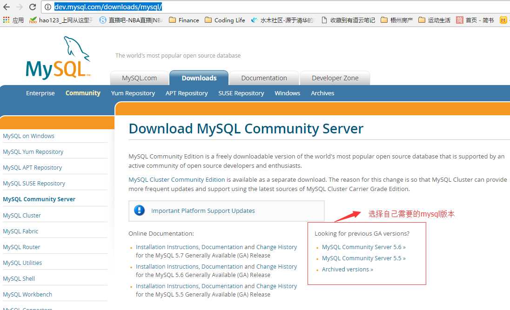Image resolution: width=510 pixels, height=310 pixels.
Task: Click the 'Online Documentation:' label
Action: 161,233
